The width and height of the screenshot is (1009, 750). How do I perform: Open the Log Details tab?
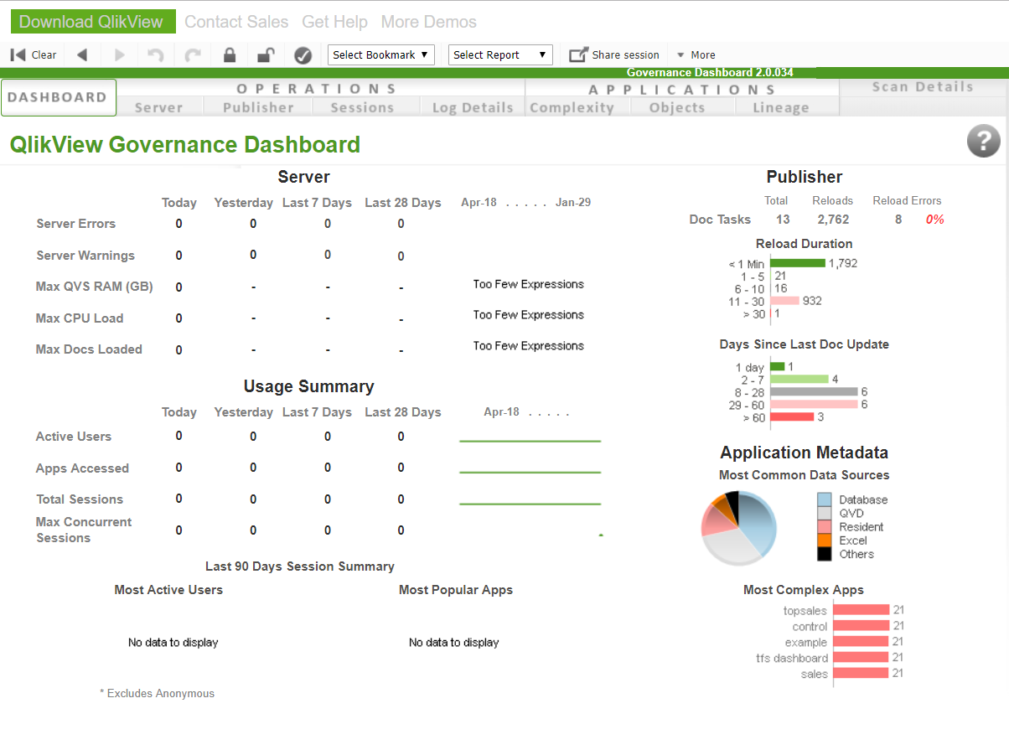(473, 107)
